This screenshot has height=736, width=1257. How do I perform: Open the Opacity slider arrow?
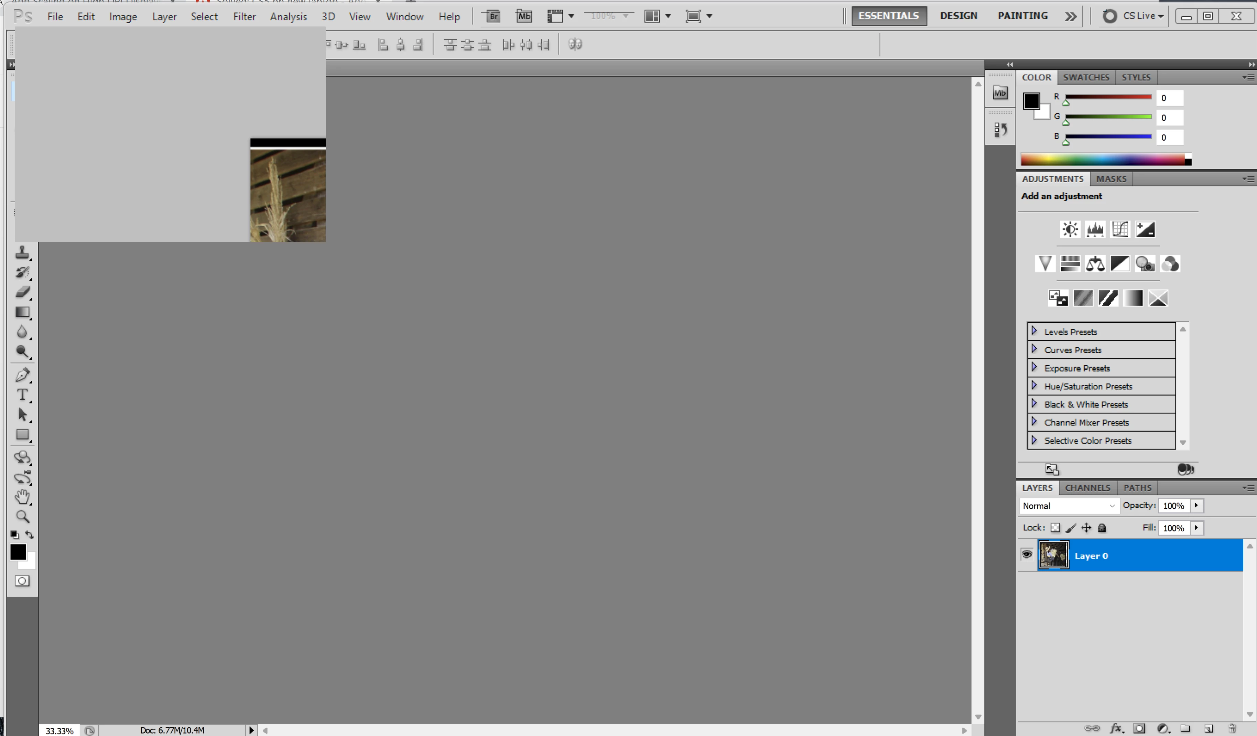tap(1196, 506)
